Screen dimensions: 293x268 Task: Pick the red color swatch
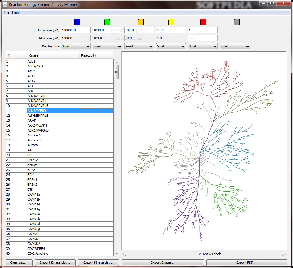[203, 22]
